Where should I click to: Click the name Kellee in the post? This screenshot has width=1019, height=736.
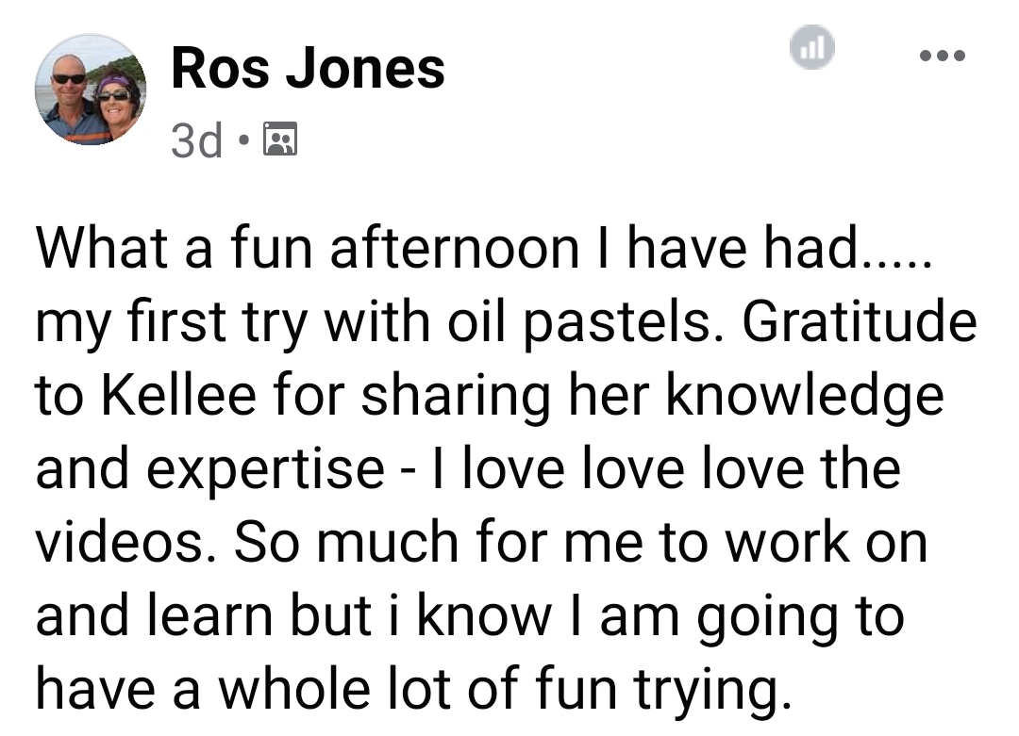(x=178, y=395)
